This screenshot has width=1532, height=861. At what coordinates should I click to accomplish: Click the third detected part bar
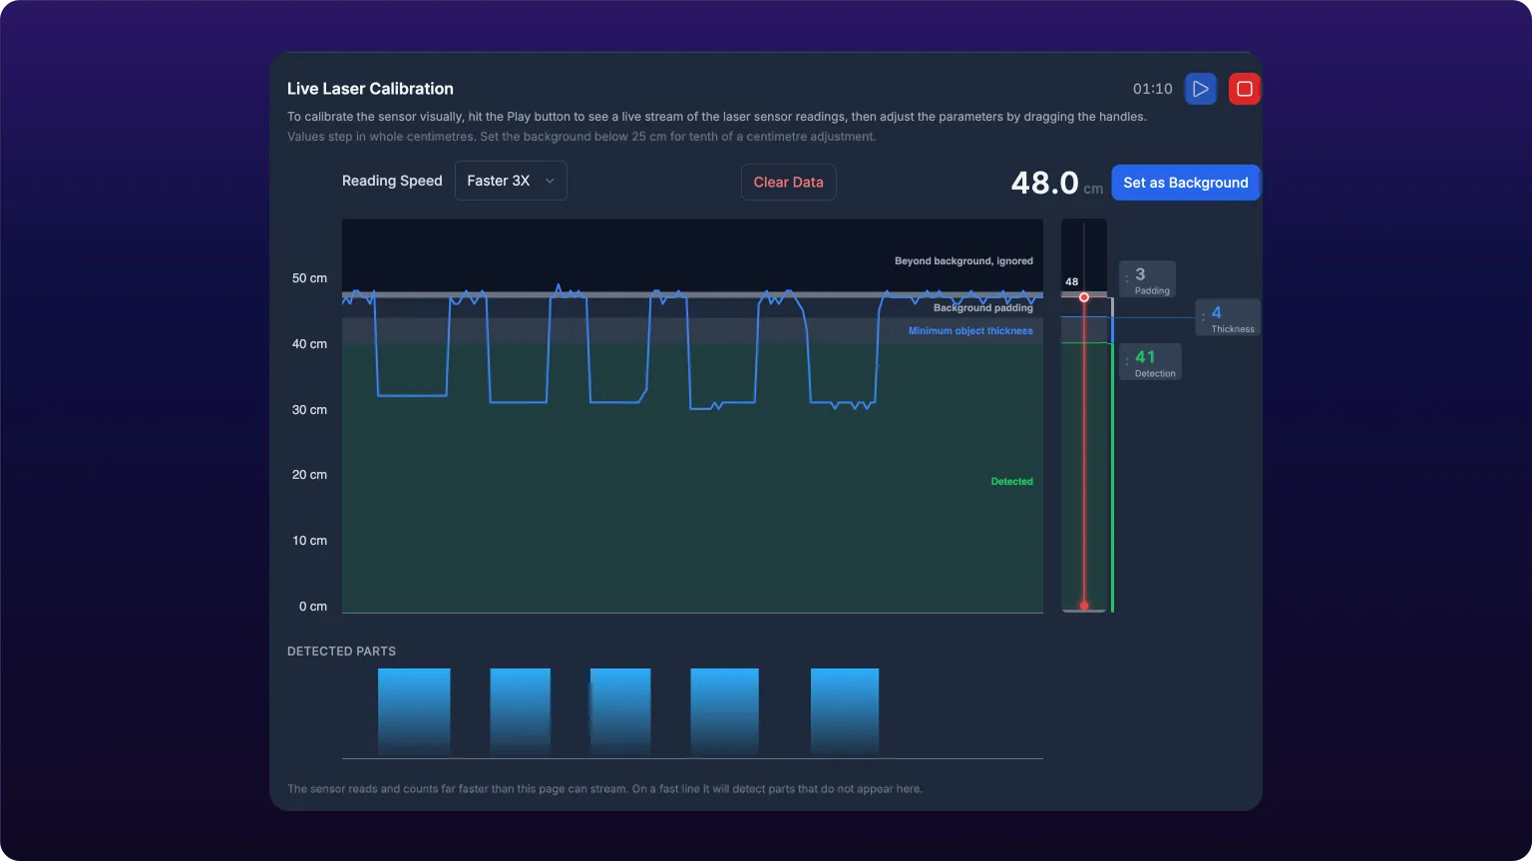[x=620, y=711]
